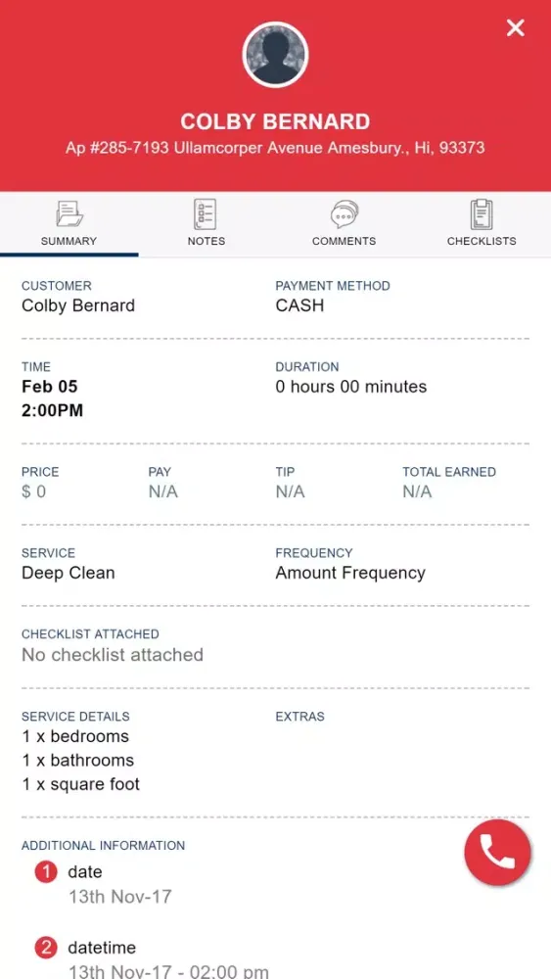The height and width of the screenshot is (979, 551).
Task: Open the Notes list icon
Action: (x=206, y=214)
